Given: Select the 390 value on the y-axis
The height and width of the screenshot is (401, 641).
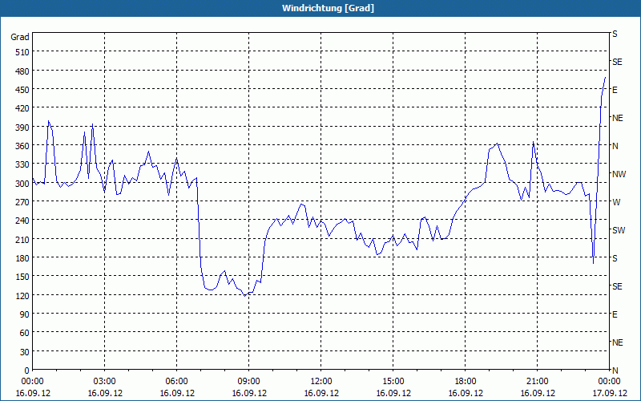Looking at the screenshot, I should [x=22, y=128].
